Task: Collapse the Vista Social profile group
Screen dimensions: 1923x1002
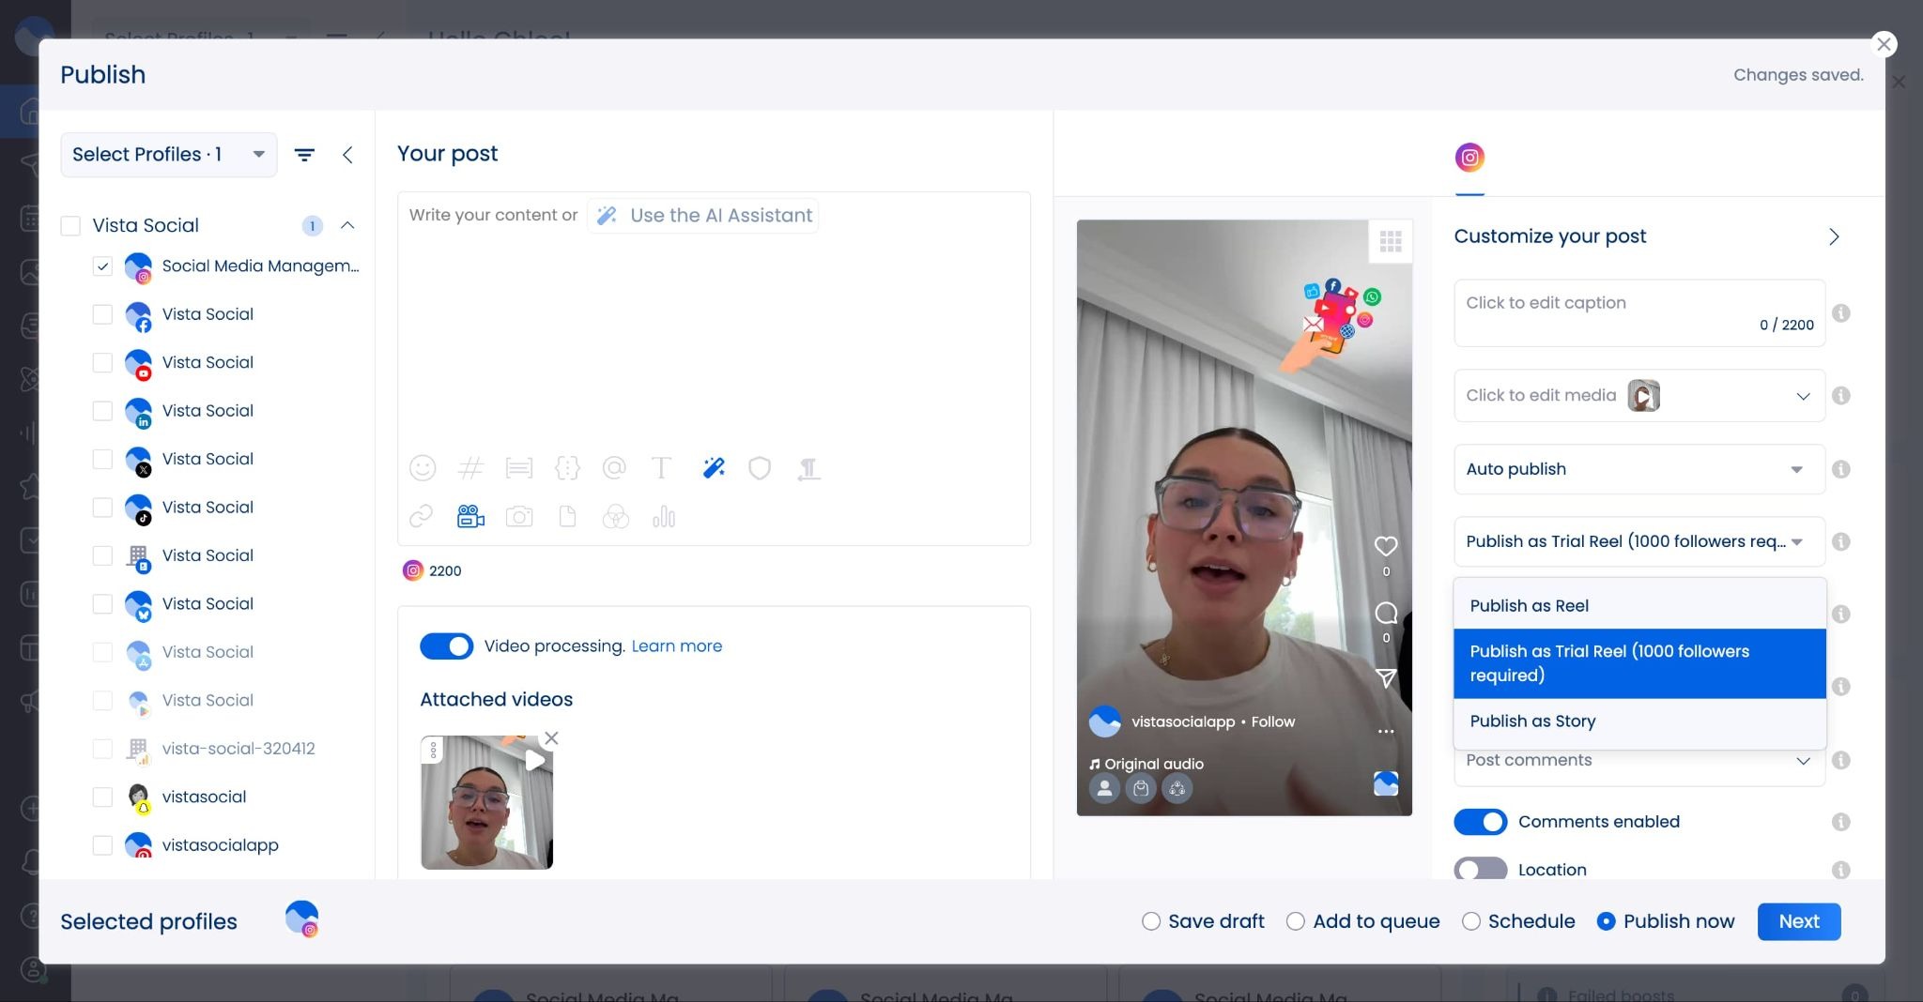Action: [x=348, y=225]
